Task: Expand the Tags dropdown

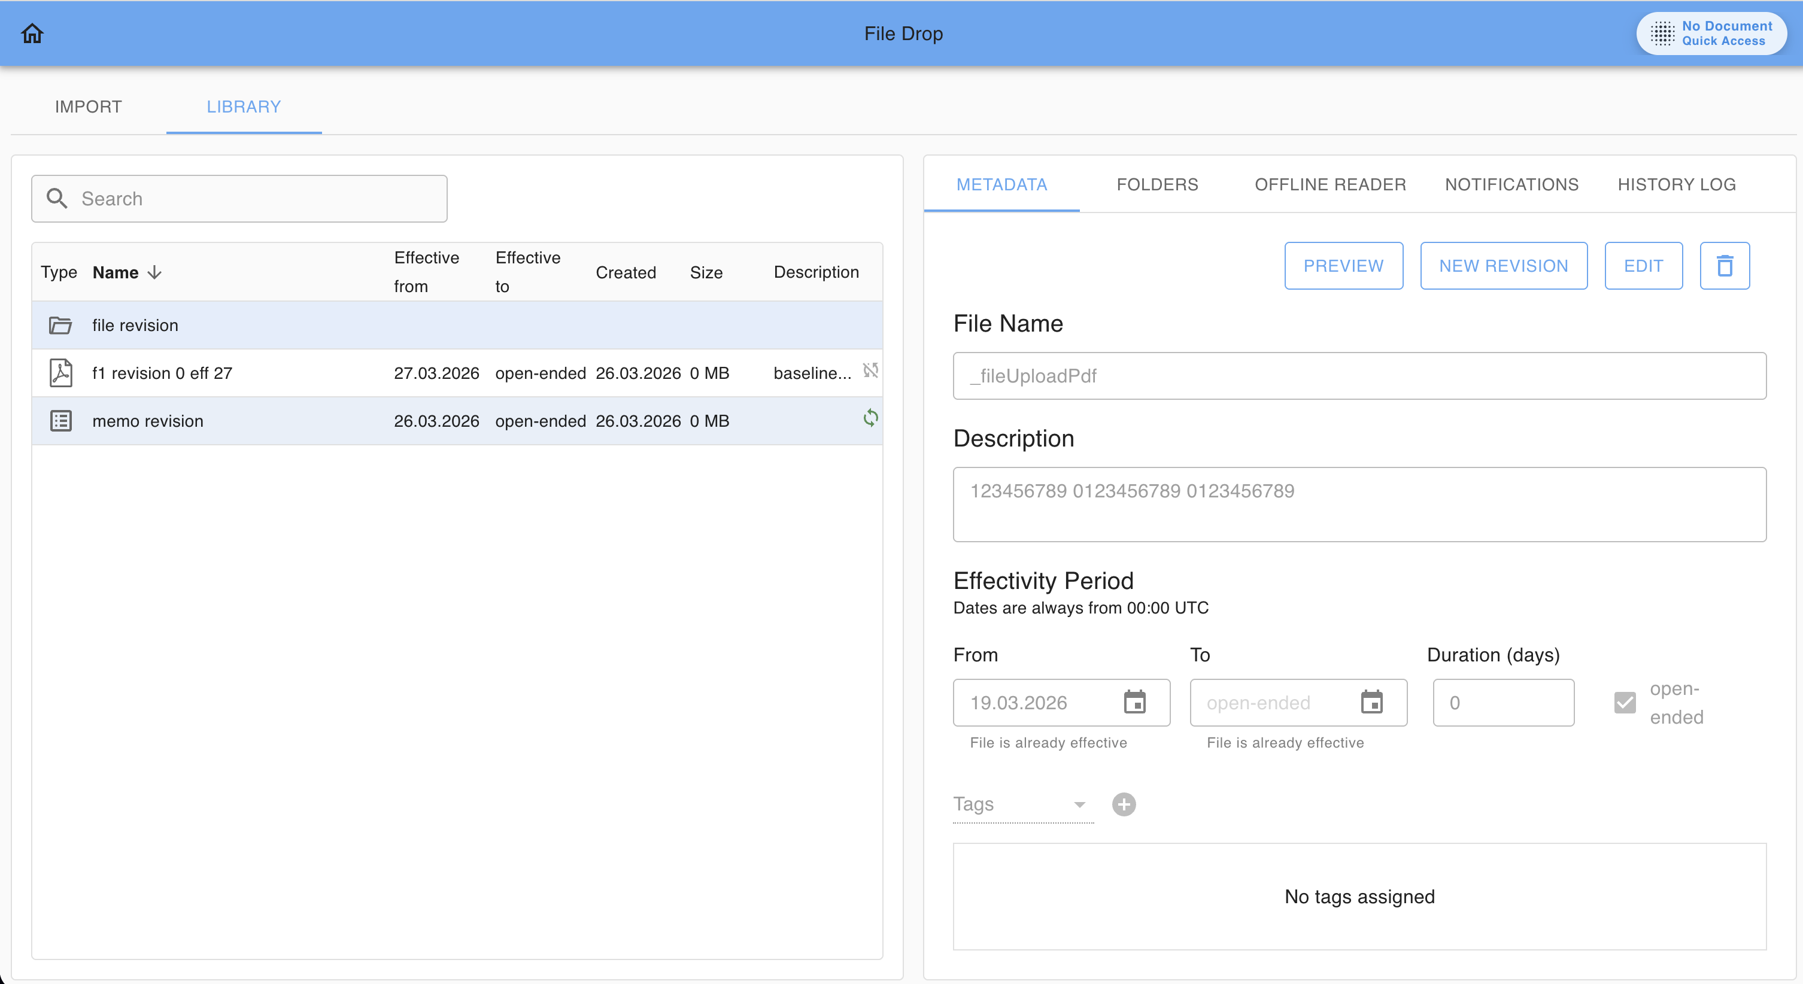Action: pos(1079,805)
